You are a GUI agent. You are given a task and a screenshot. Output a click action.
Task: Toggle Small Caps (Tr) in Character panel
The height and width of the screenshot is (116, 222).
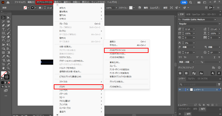click(185, 57)
